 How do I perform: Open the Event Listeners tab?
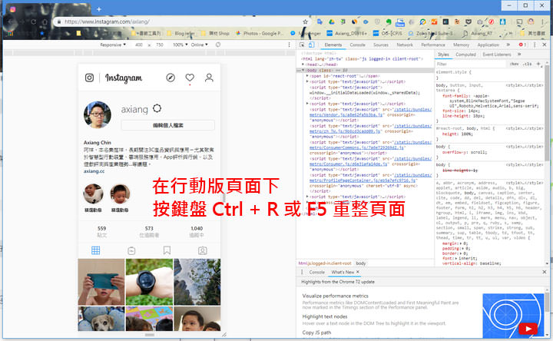[x=497, y=55]
